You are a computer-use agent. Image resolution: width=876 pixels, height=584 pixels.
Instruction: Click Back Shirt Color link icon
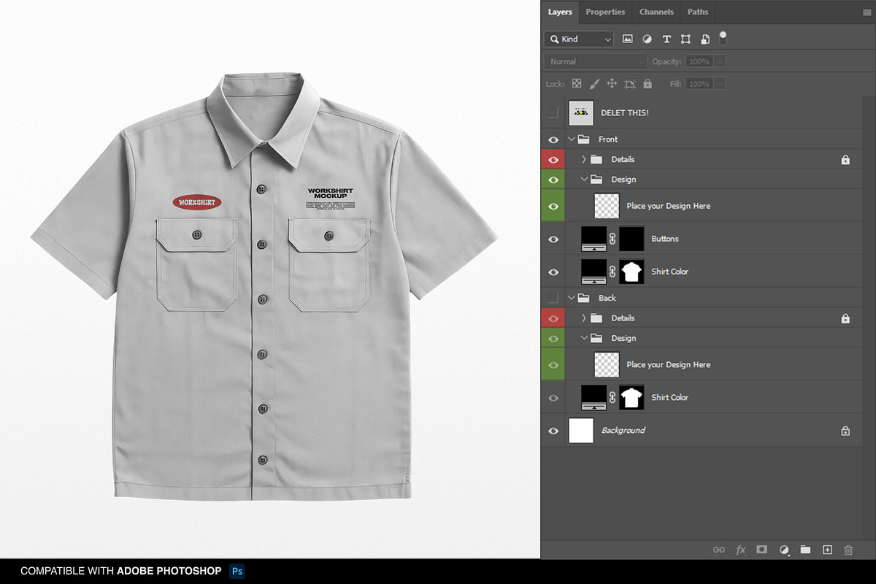pyautogui.click(x=612, y=398)
